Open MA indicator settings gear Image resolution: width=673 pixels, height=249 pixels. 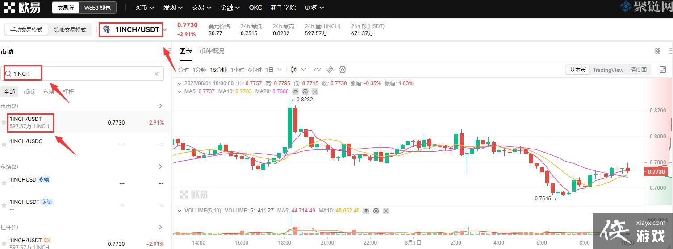305,91
